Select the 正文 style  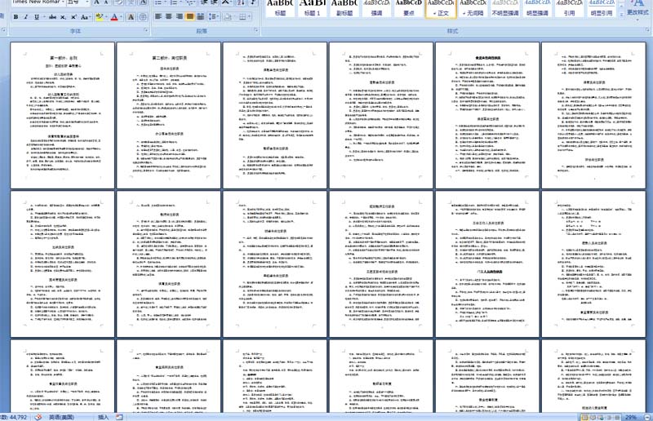(x=441, y=7)
